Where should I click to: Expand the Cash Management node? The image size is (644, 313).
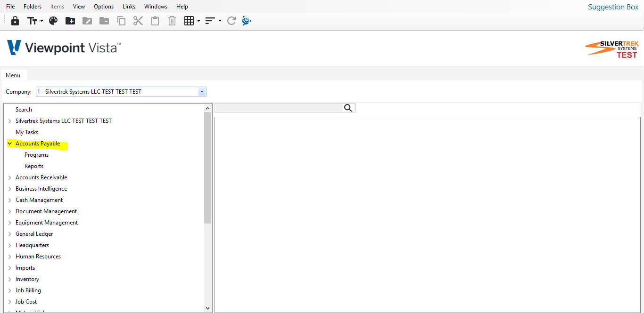(x=10, y=200)
